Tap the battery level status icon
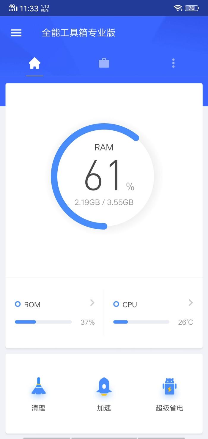 pyautogui.click(x=192, y=8)
